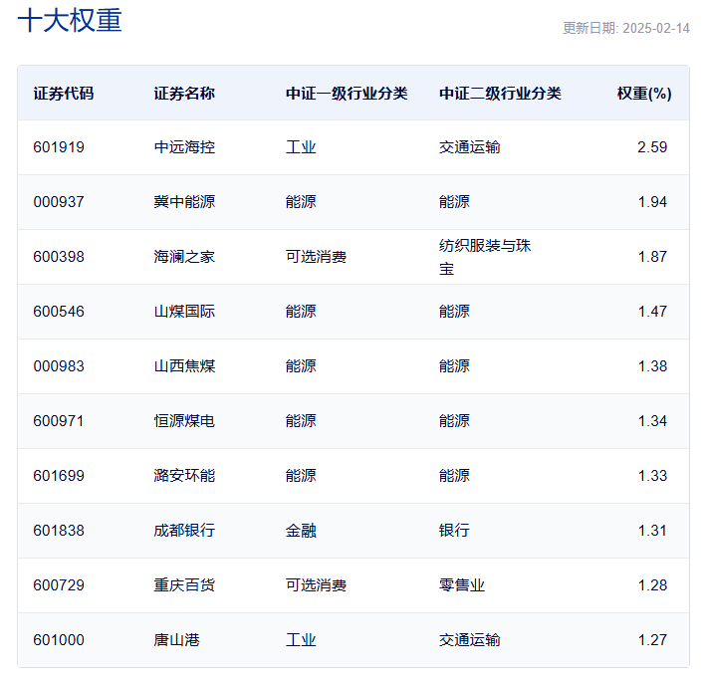
Task: Click the 1.87 weight value
Action: click(652, 257)
